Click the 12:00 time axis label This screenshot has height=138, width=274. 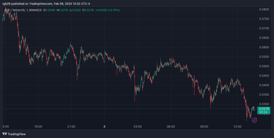(x=237, y=127)
